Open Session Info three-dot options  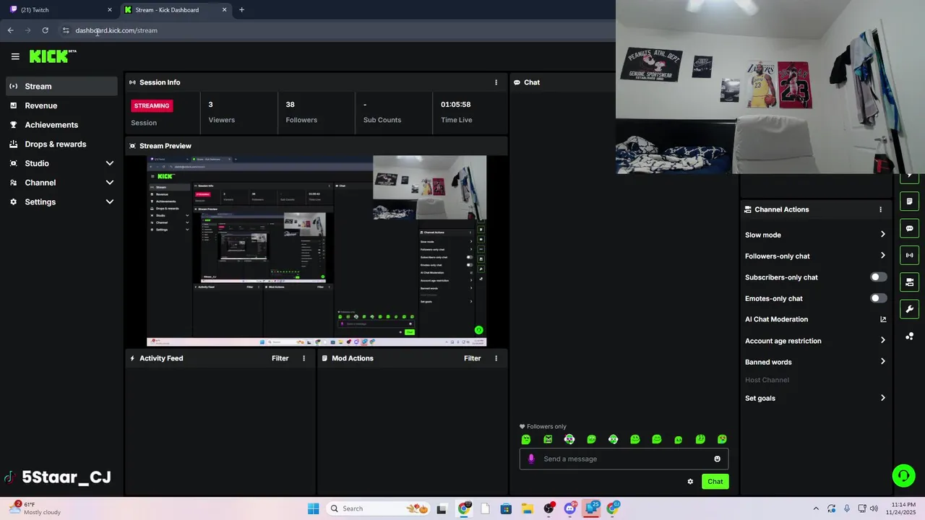(496, 82)
